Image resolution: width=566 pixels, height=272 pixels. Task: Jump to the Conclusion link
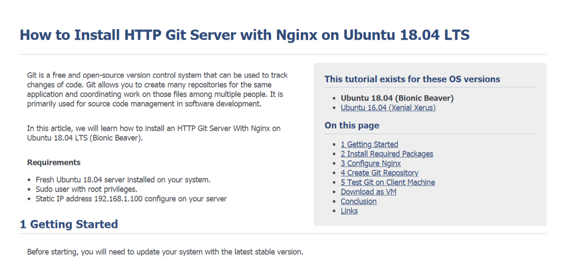point(359,201)
